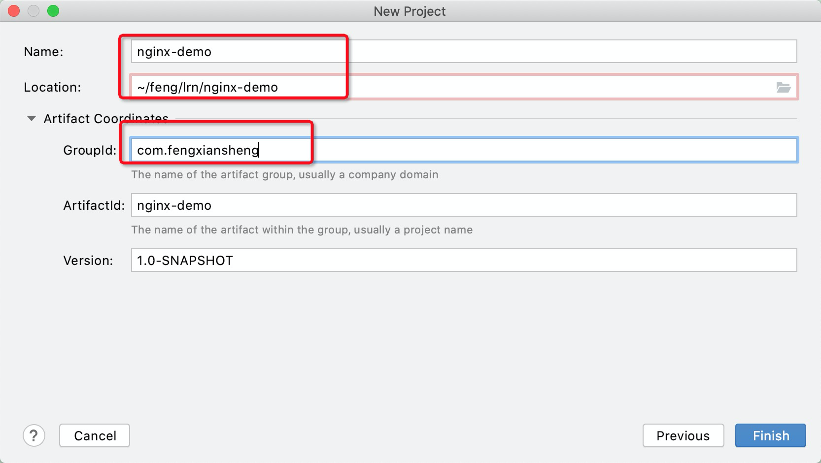Focus the Name text field
Screen dimensions: 821x463
pyautogui.click(x=463, y=52)
